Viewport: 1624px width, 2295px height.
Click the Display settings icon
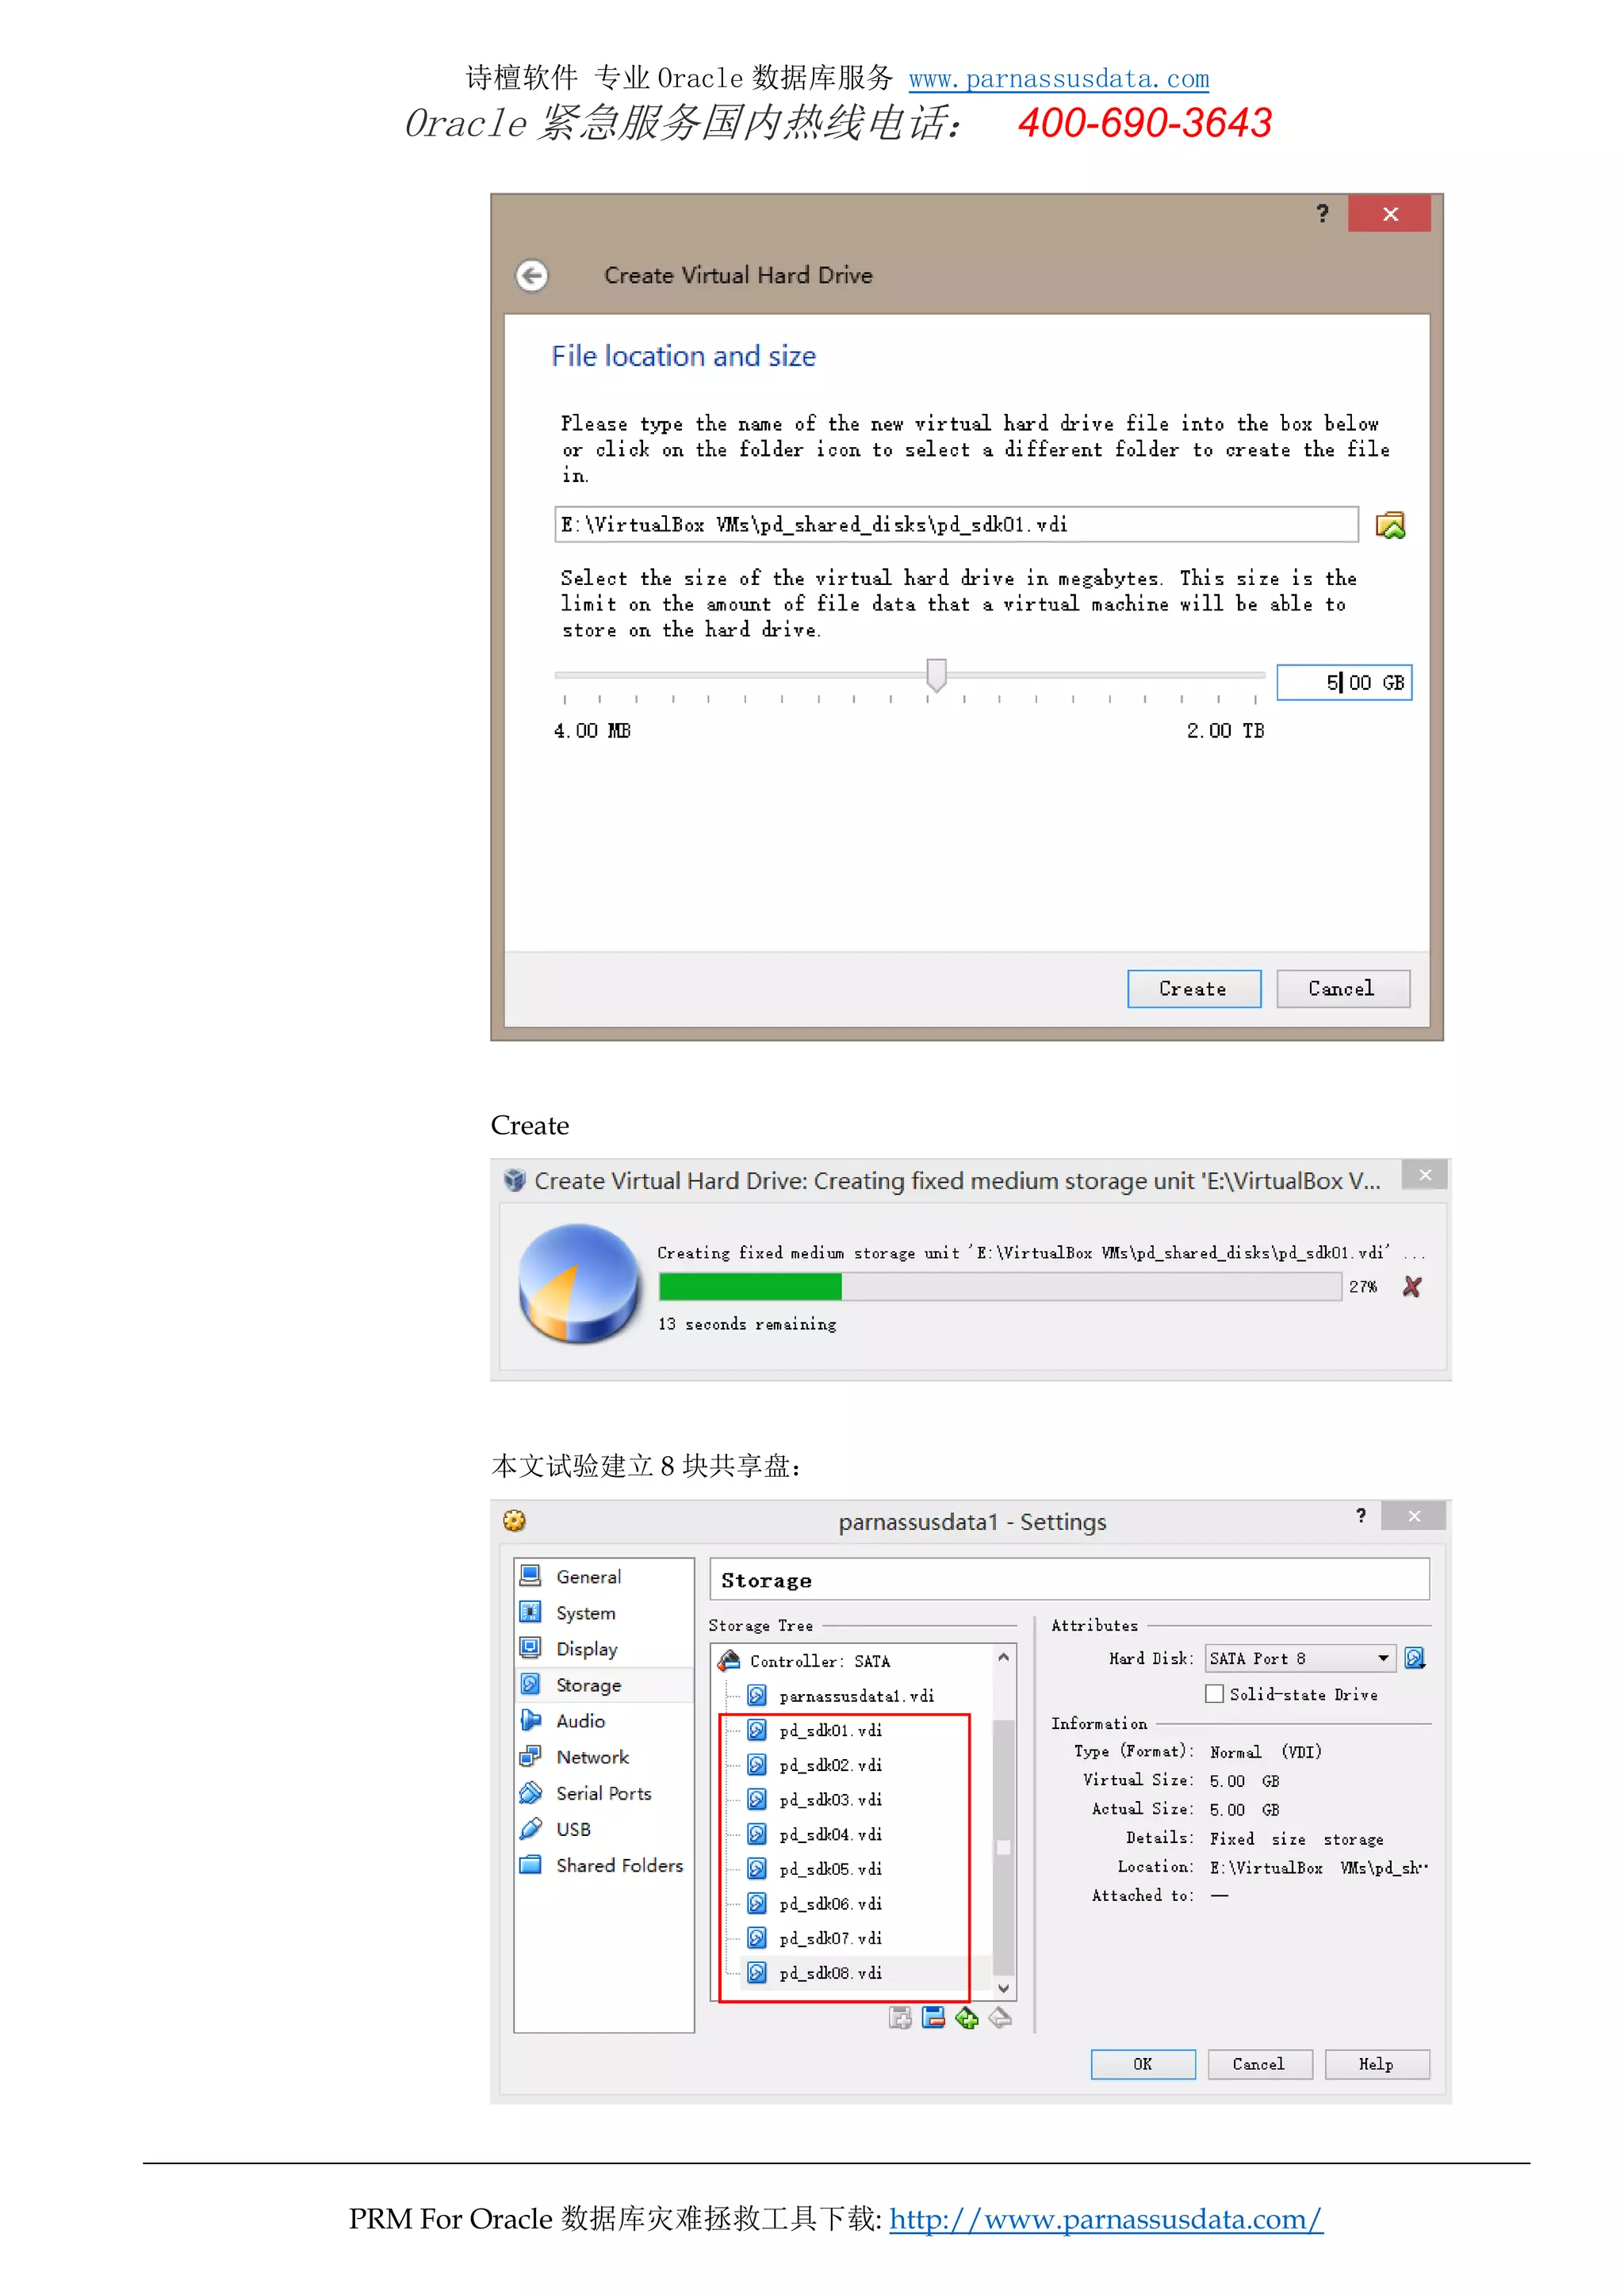point(531,1647)
